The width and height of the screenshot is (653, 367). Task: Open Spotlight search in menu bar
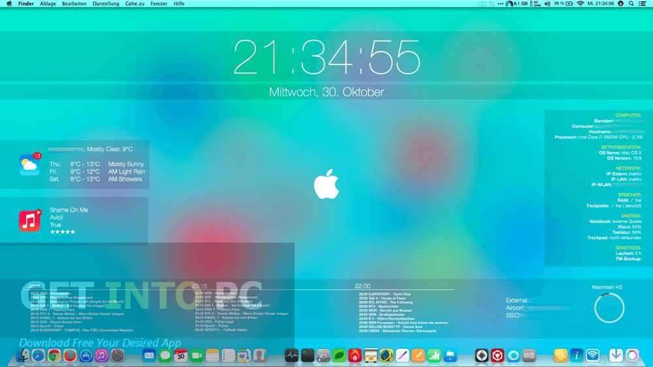[x=631, y=3]
